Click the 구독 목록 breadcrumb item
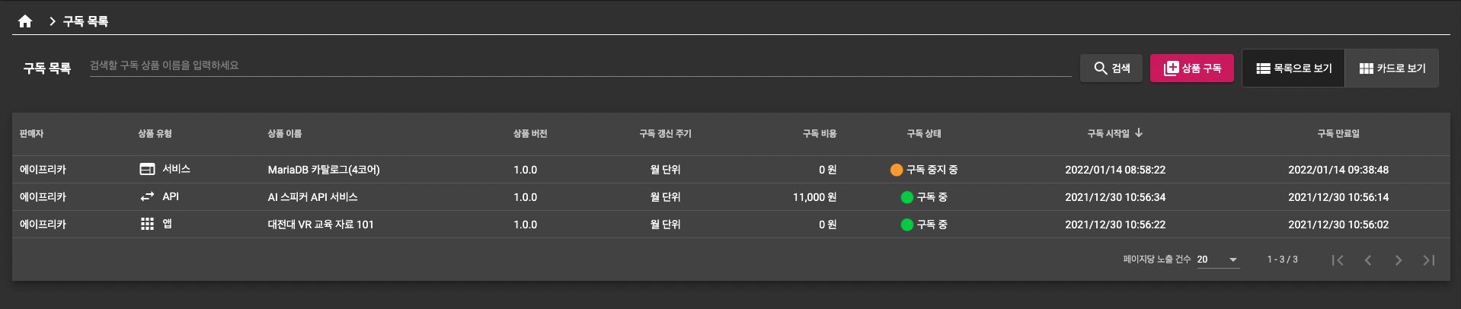The height and width of the screenshot is (309, 1461). click(x=85, y=21)
